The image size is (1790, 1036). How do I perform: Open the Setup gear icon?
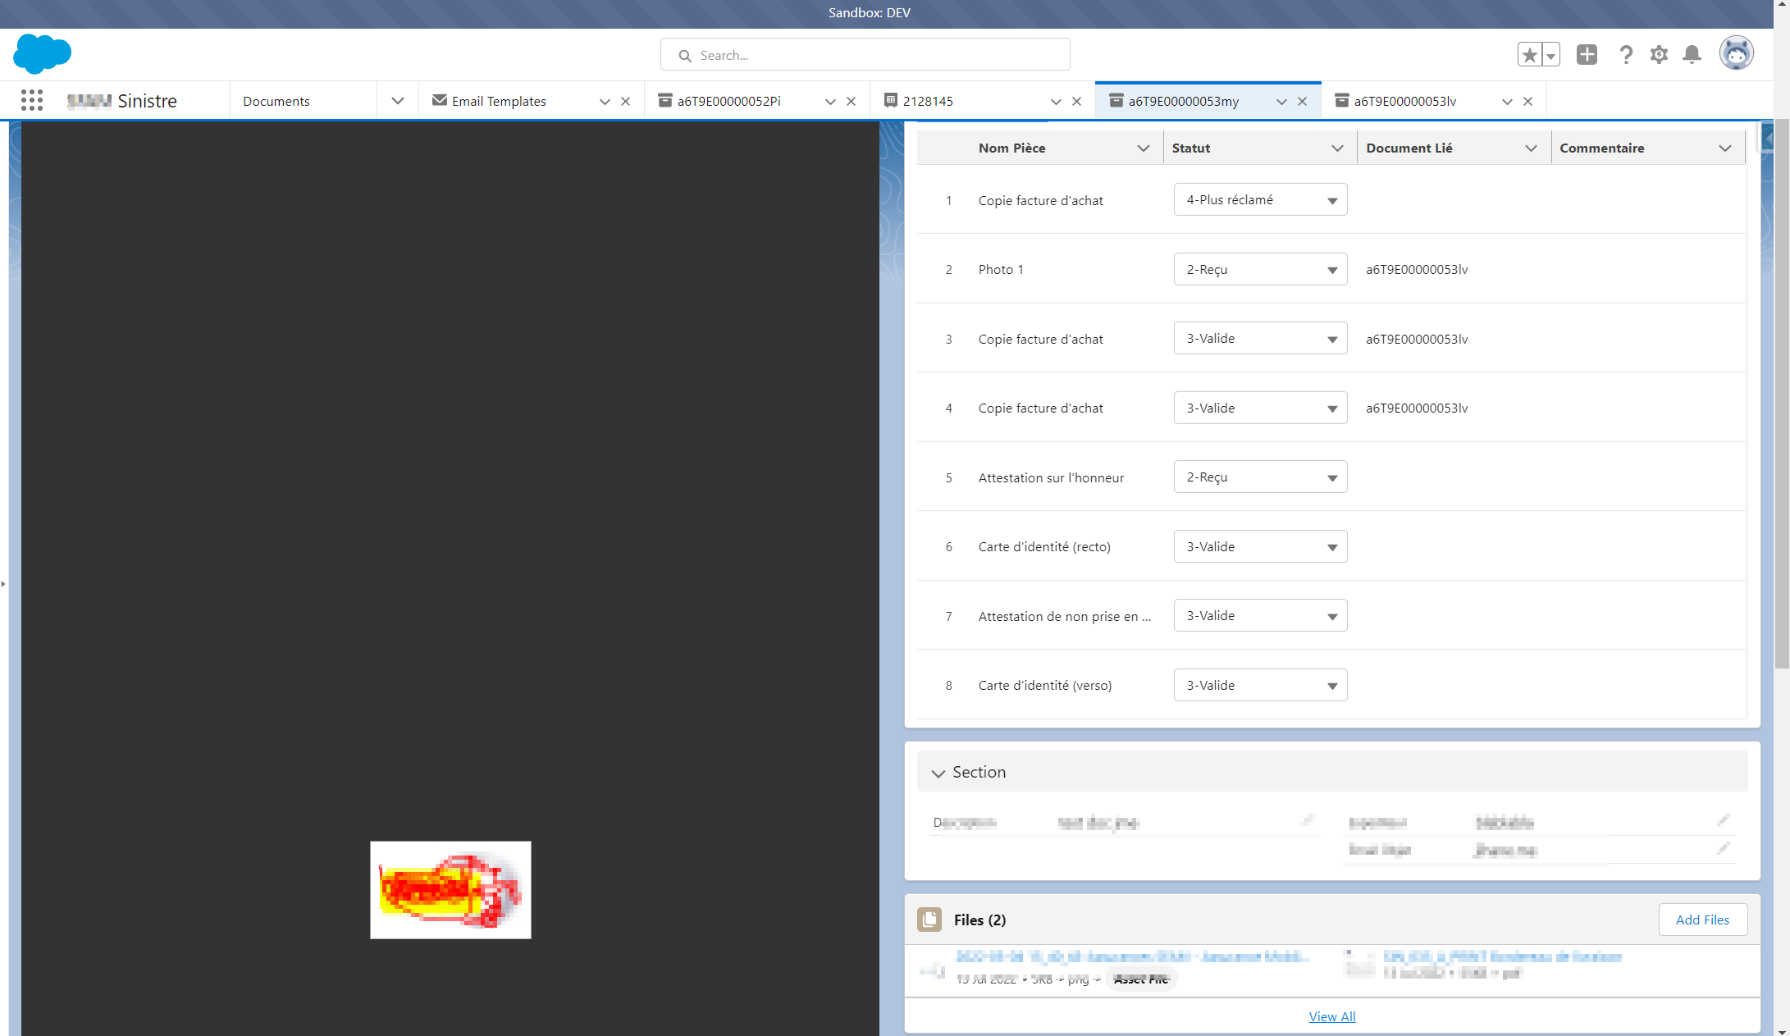(x=1659, y=55)
